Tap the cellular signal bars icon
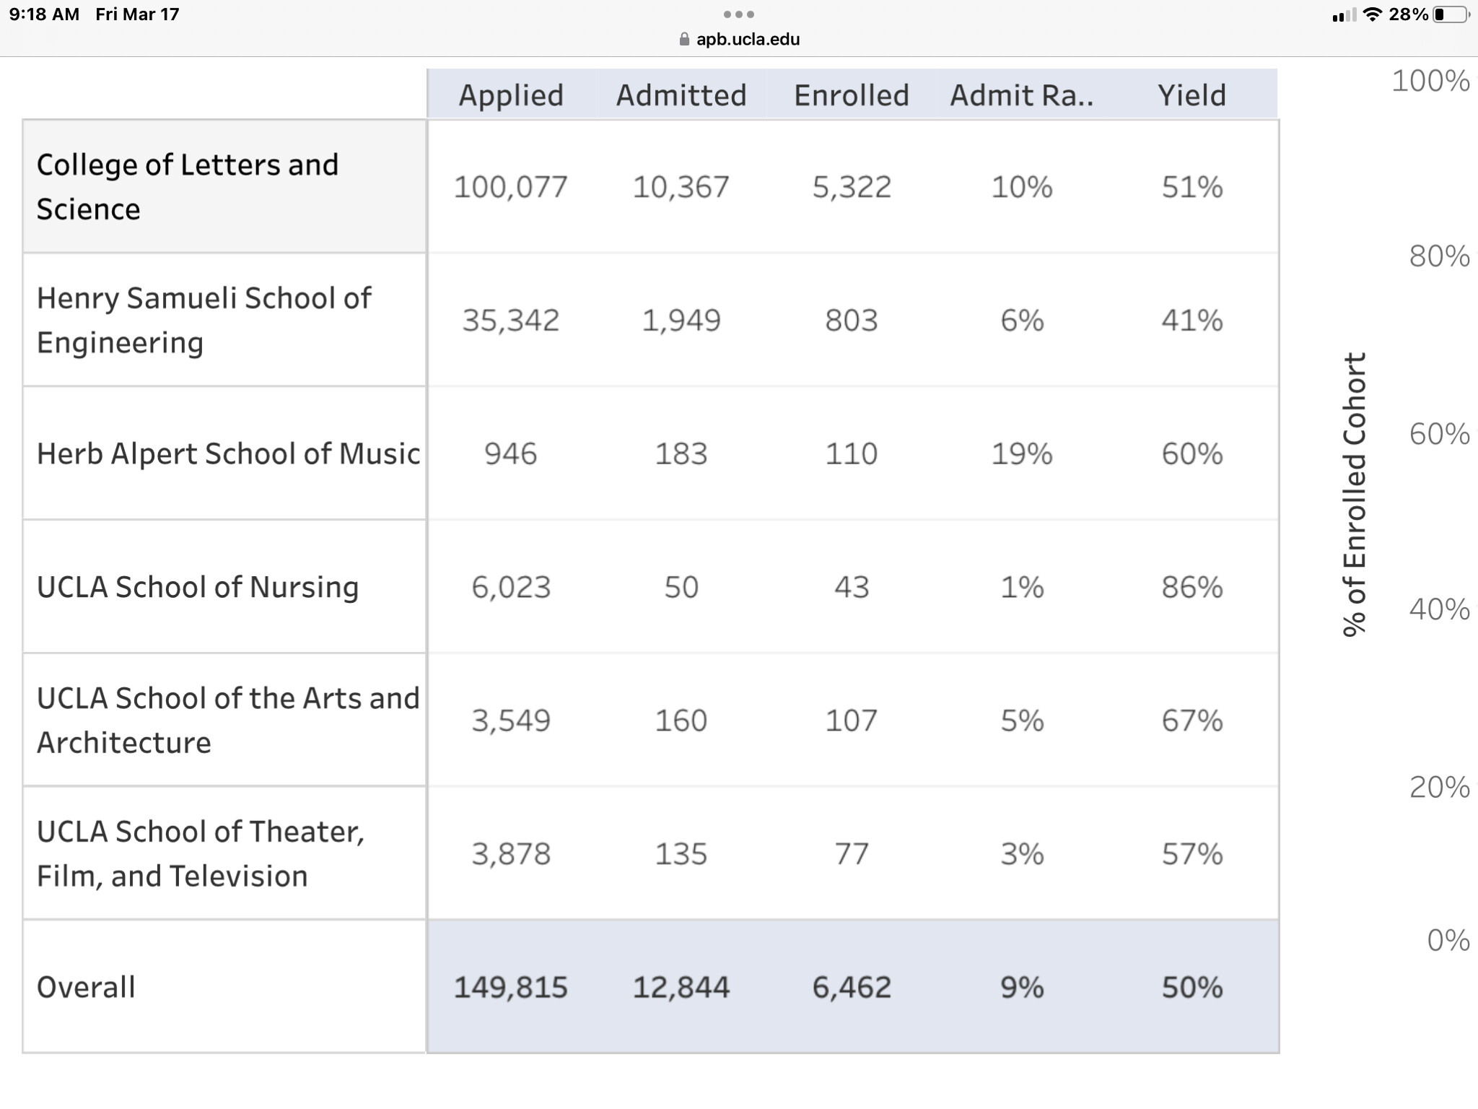 click(x=1344, y=15)
